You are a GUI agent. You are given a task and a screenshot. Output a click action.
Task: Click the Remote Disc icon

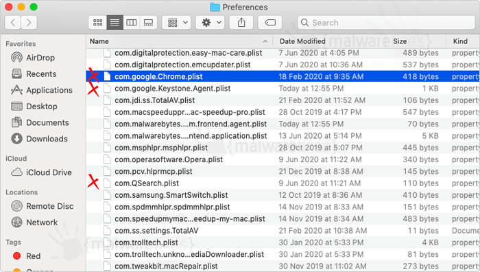[x=17, y=206]
